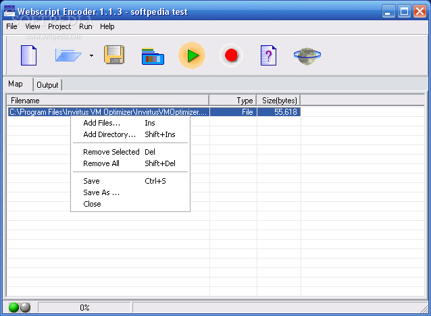
Task: Open the File menu
Action: (x=11, y=26)
